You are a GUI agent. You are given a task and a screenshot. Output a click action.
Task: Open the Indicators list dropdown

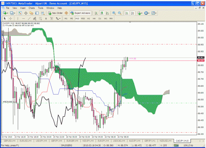coord(140,13)
